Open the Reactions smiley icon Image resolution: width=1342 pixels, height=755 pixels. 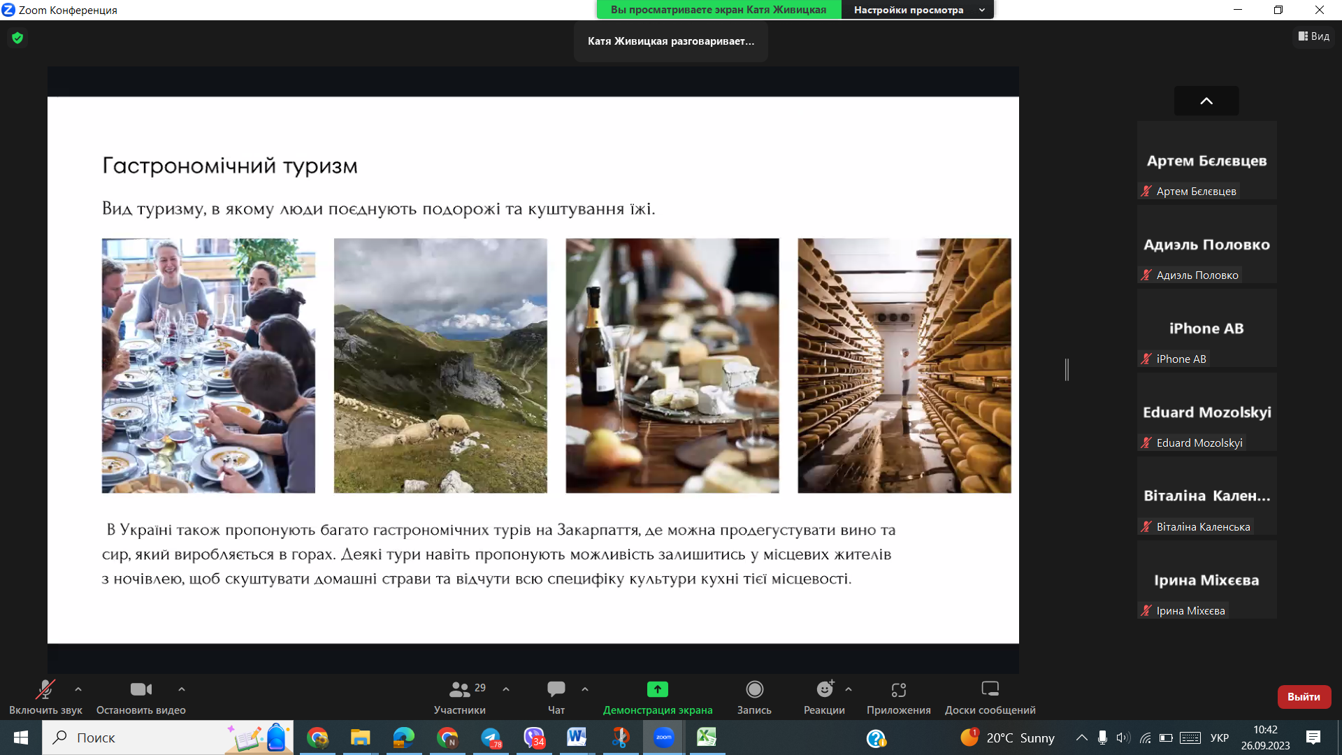[825, 690]
